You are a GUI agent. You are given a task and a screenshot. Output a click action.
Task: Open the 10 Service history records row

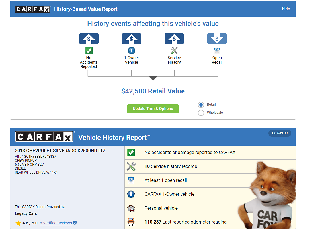pyautogui.click(x=171, y=166)
